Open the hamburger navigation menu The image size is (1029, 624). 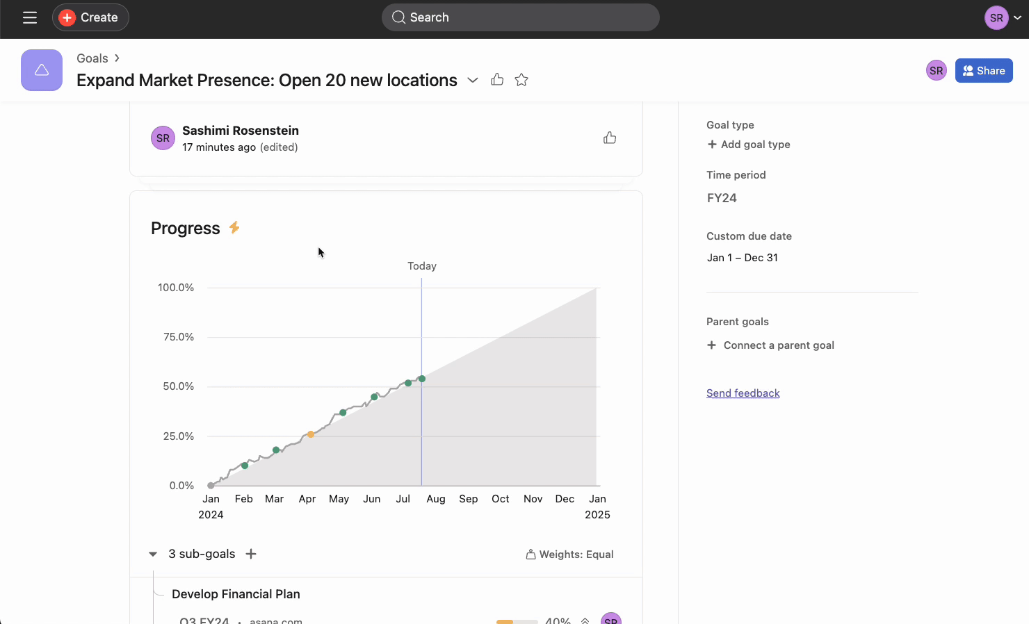[x=30, y=17]
